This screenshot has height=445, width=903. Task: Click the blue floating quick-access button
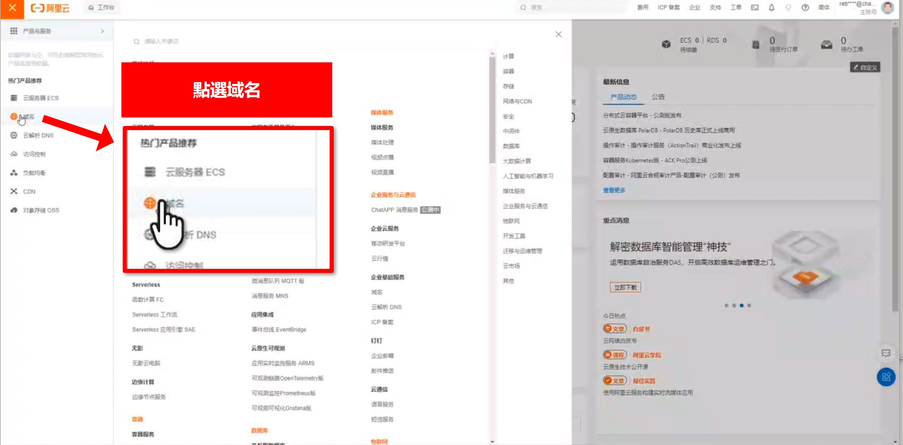[x=886, y=377]
